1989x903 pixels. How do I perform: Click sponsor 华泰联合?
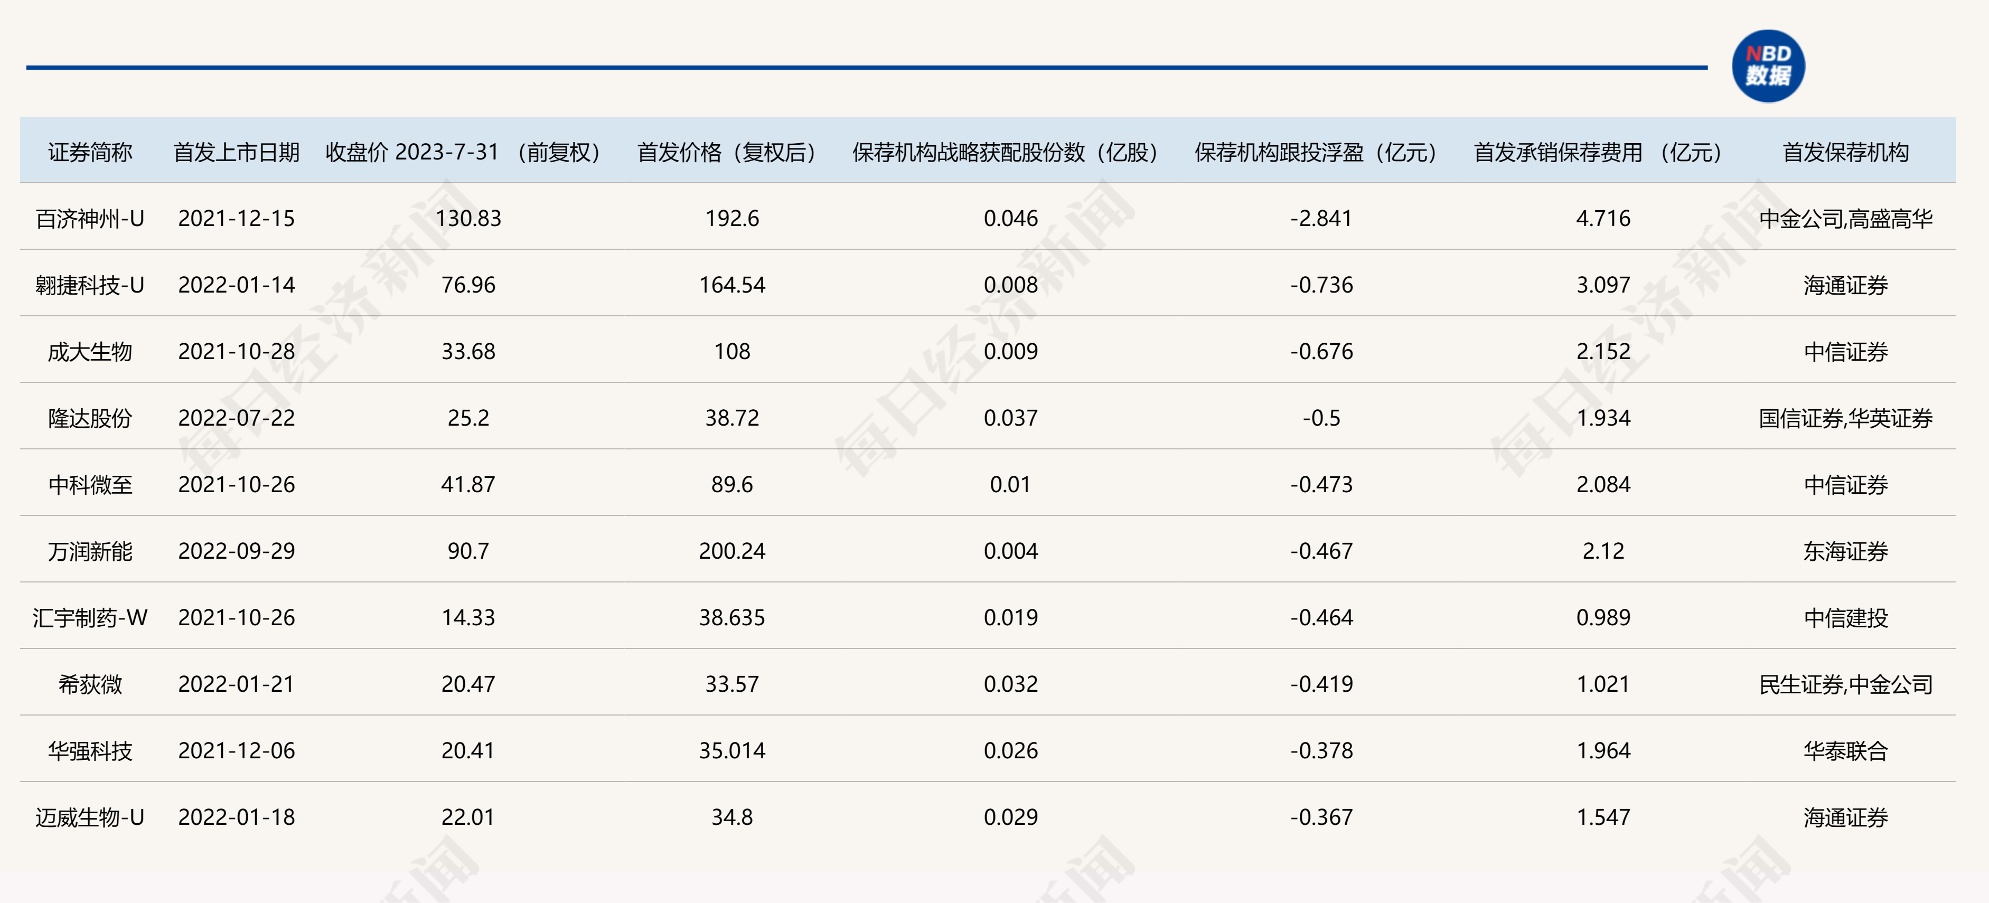(1845, 750)
